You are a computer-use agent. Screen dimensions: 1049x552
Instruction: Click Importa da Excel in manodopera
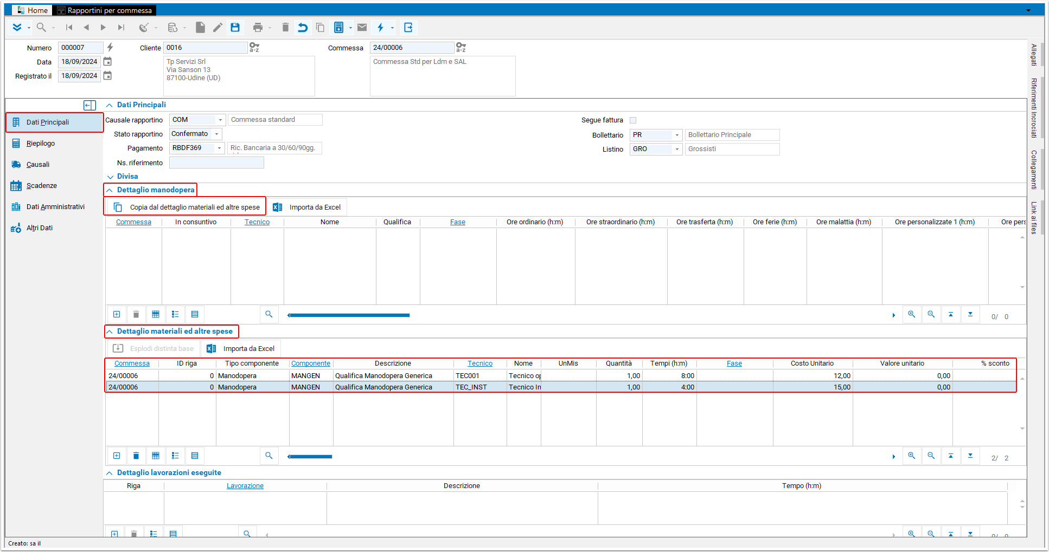(307, 207)
